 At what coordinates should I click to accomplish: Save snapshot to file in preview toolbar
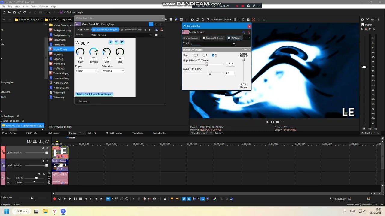[x=248, y=19]
